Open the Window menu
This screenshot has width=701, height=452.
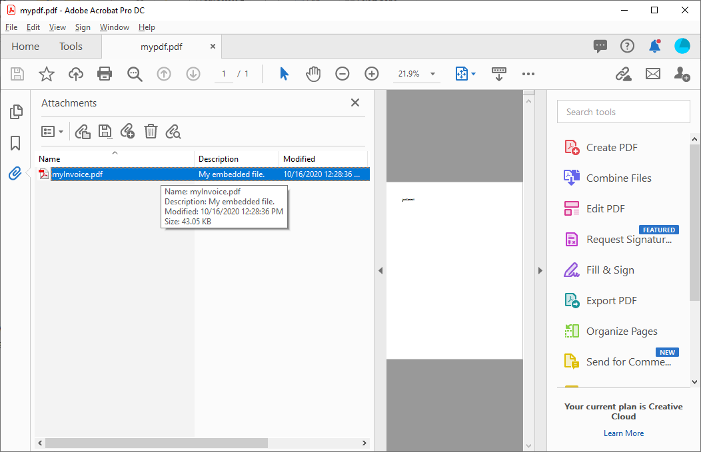pyautogui.click(x=115, y=27)
